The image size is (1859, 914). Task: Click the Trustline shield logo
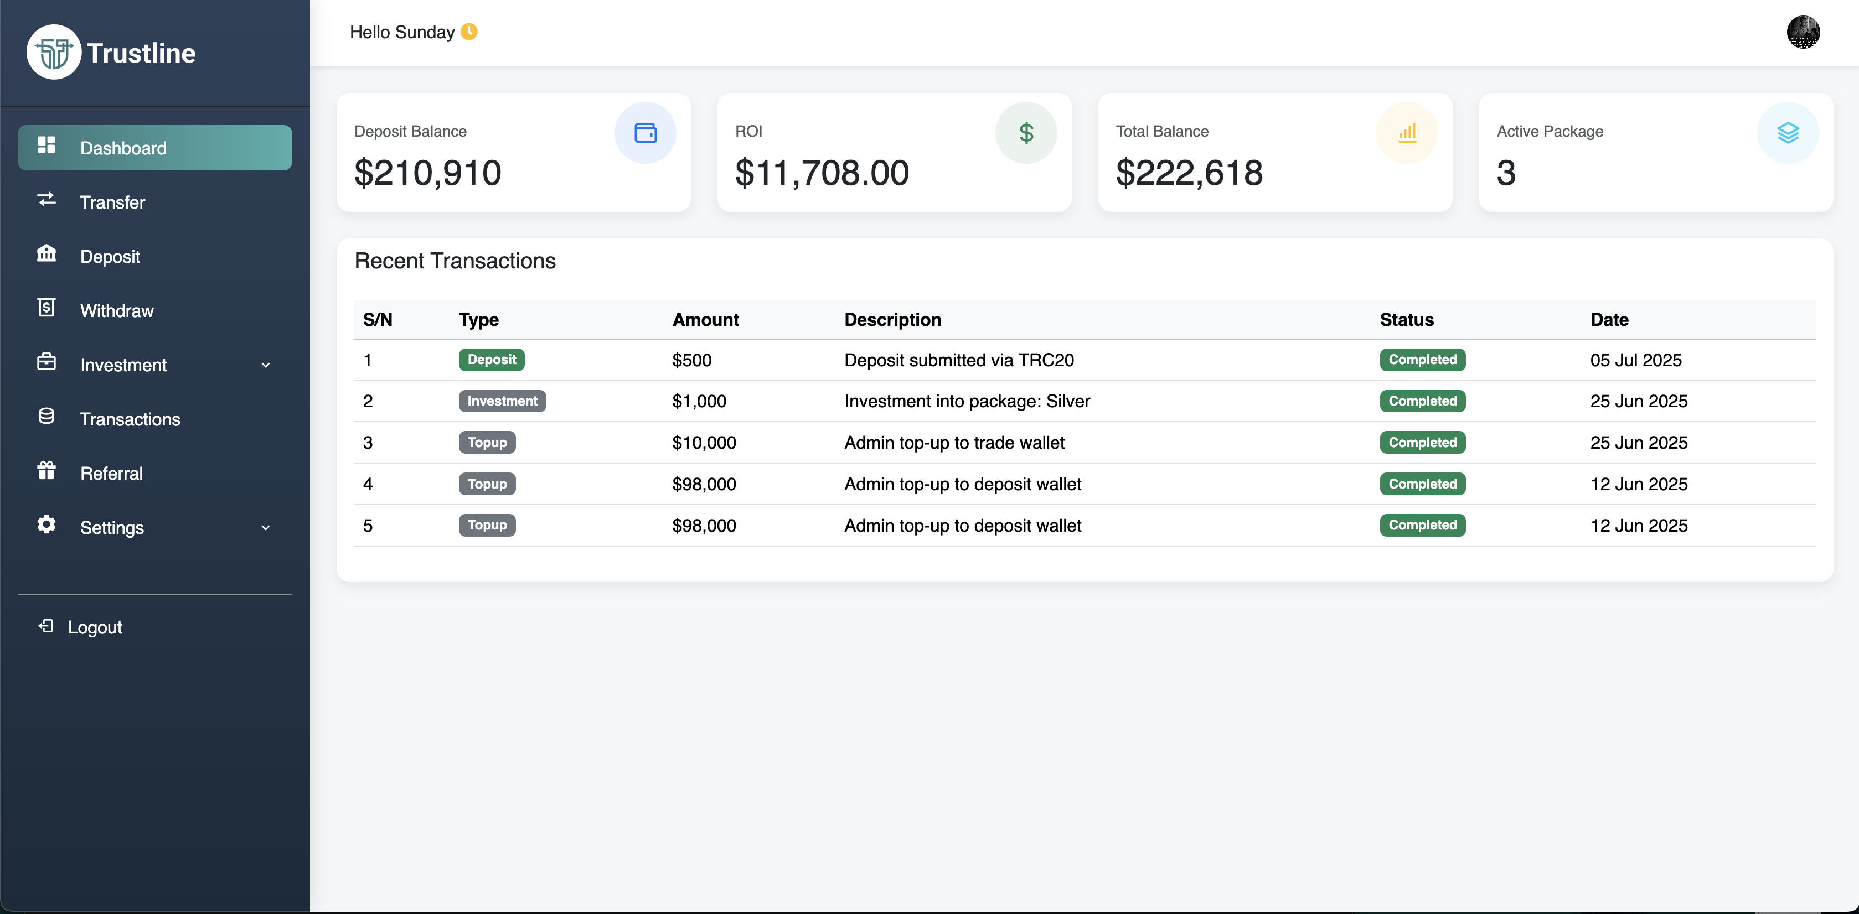point(53,53)
